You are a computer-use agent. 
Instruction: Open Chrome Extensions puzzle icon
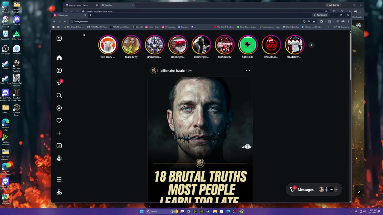[321, 21]
